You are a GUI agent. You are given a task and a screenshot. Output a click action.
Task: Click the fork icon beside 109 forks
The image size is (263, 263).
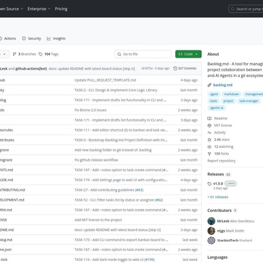point(209,154)
